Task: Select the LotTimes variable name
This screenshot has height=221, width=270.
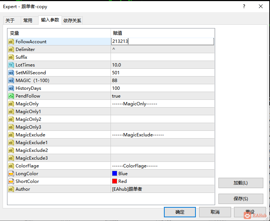Action: 25,65
